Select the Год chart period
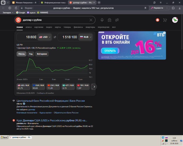 (x=31, y=54)
